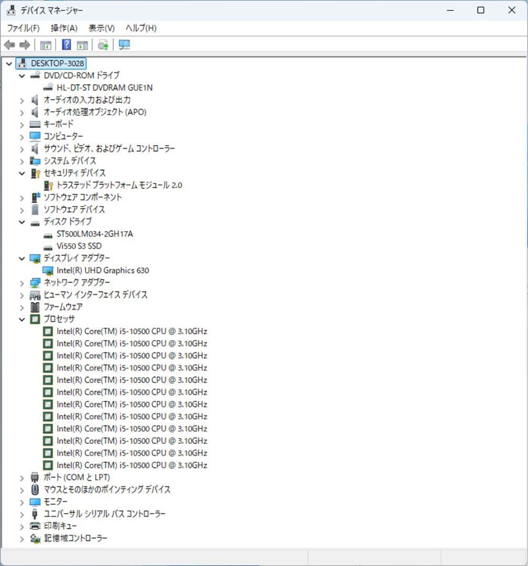The width and height of the screenshot is (528, 566).
Task: Collapse the プロセッサ category chevron
Action: click(x=22, y=320)
